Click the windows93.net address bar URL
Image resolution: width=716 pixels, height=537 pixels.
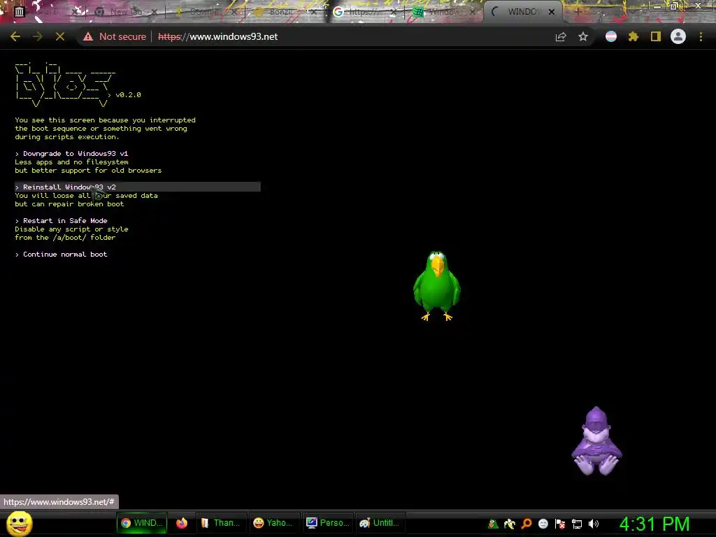pos(218,36)
